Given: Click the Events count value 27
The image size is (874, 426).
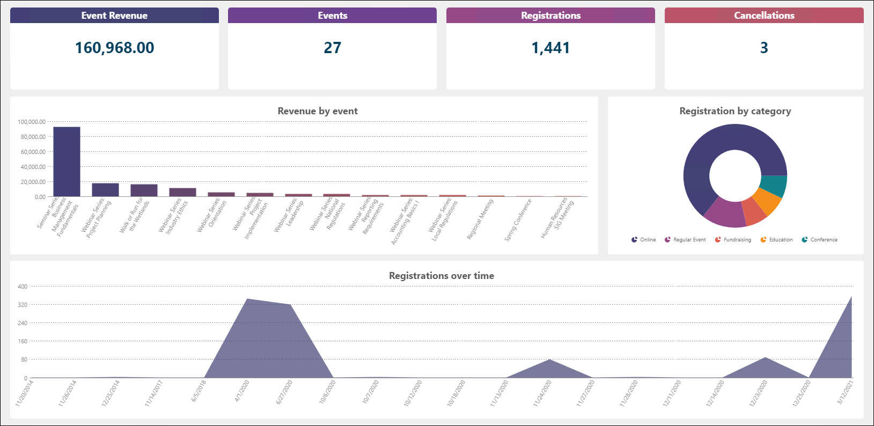Looking at the screenshot, I should (332, 48).
